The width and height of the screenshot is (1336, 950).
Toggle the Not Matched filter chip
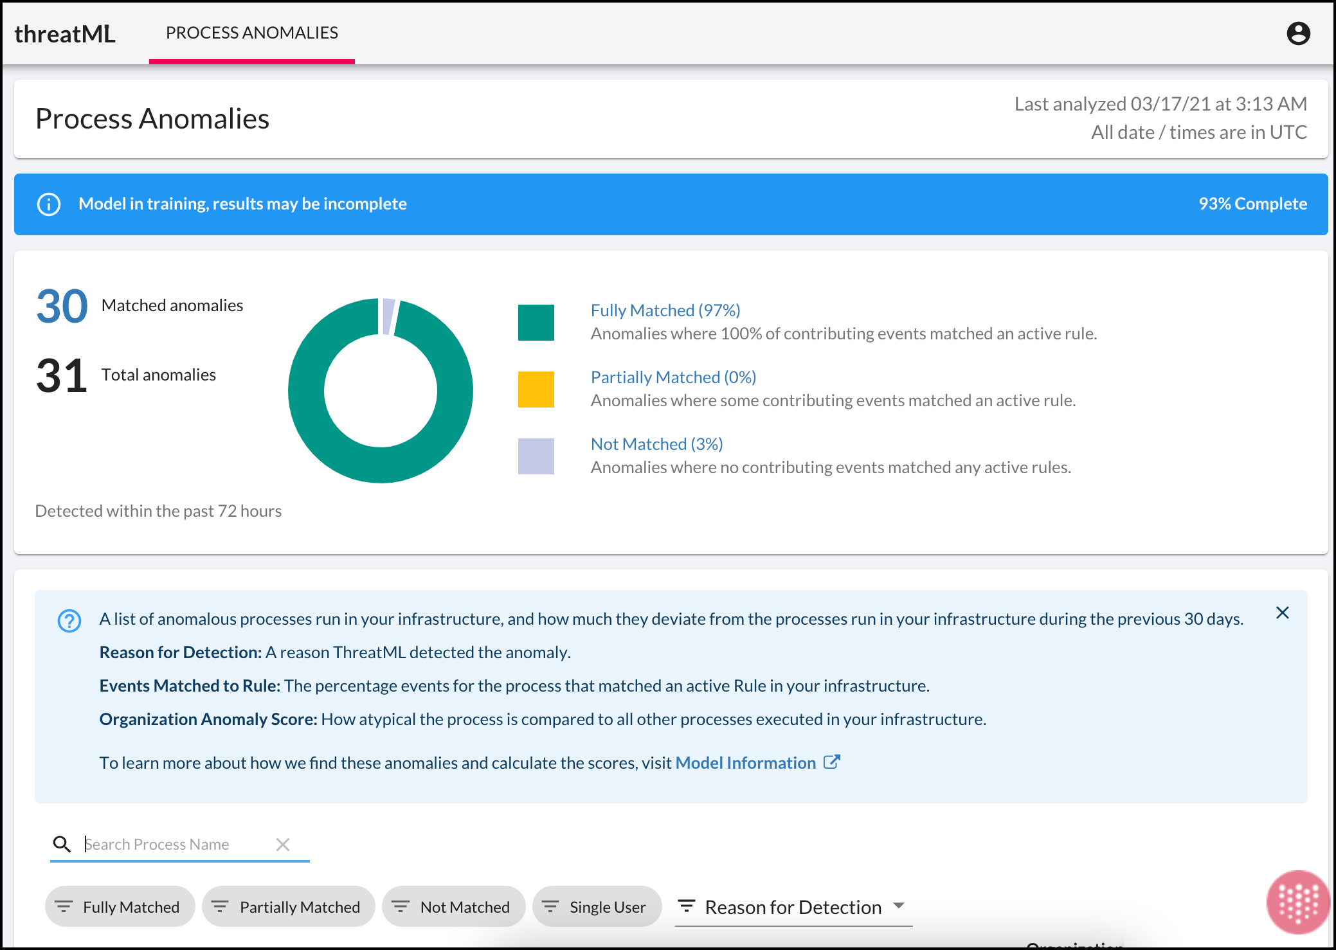(x=453, y=907)
